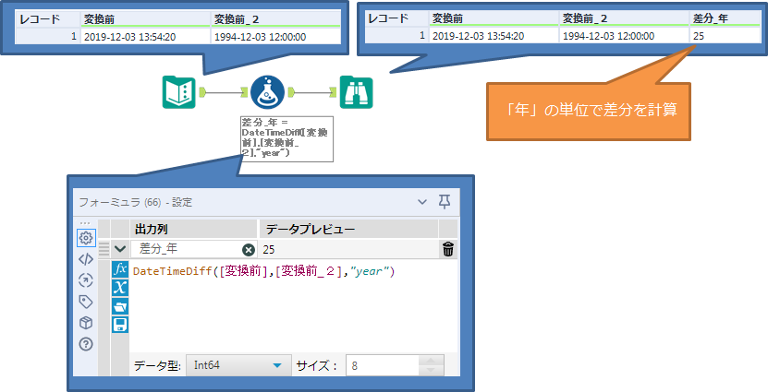Select the Browse tool binoculars icon
This screenshot has height=392, width=768.
point(356,92)
